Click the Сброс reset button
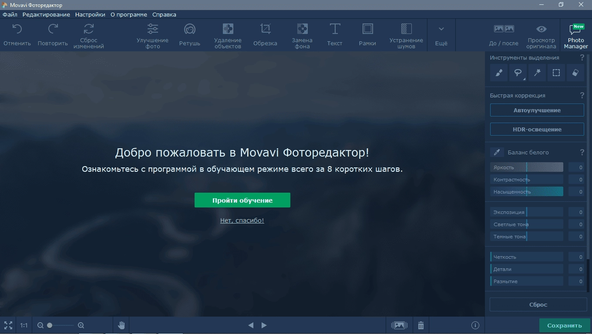Image resolution: width=592 pixels, height=334 pixels. click(538, 304)
